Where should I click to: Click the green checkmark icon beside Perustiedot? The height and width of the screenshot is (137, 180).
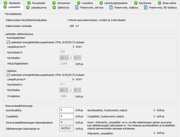tap(29, 3)
